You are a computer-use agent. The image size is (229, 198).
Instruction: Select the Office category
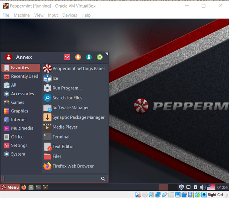tap(20, 137)
